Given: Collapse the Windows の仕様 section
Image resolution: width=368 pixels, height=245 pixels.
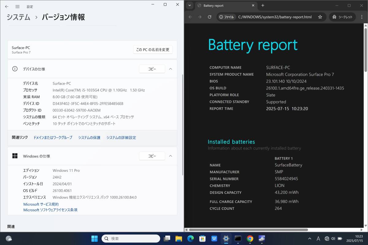Looking at the screenshot, I should [x=171, y=156].
